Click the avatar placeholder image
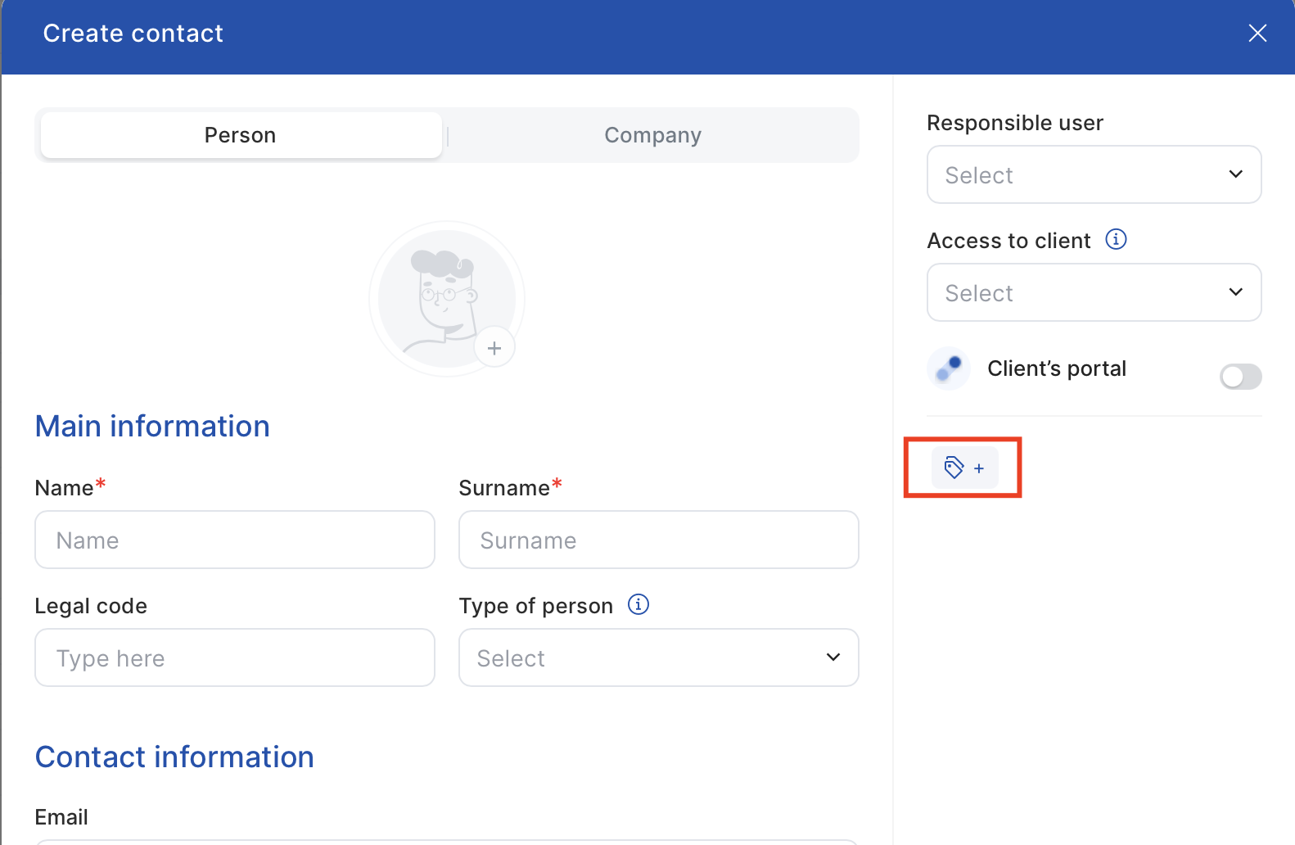The width and height of the screenshot is (1295, 845). pos(447,299)
